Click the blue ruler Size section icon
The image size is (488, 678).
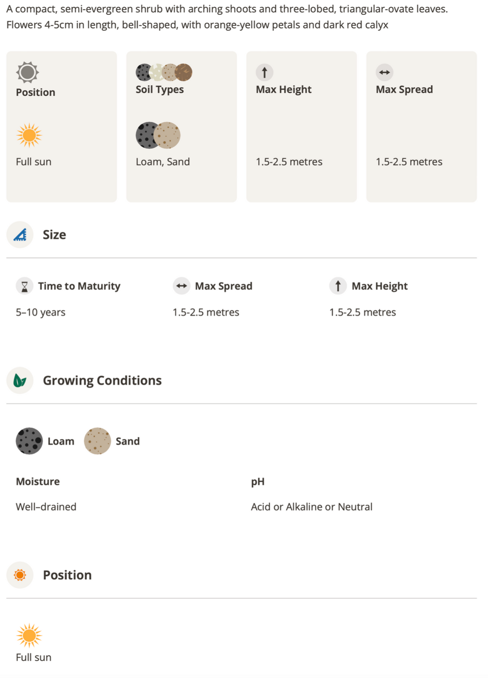tap(20, 234)
